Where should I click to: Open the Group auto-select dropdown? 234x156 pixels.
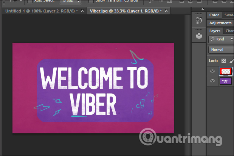pos(70,2)
